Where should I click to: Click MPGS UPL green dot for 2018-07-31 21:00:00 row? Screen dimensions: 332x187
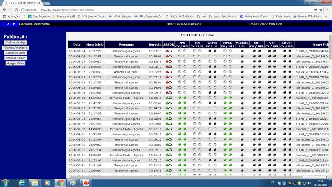(x=230, y=171)
